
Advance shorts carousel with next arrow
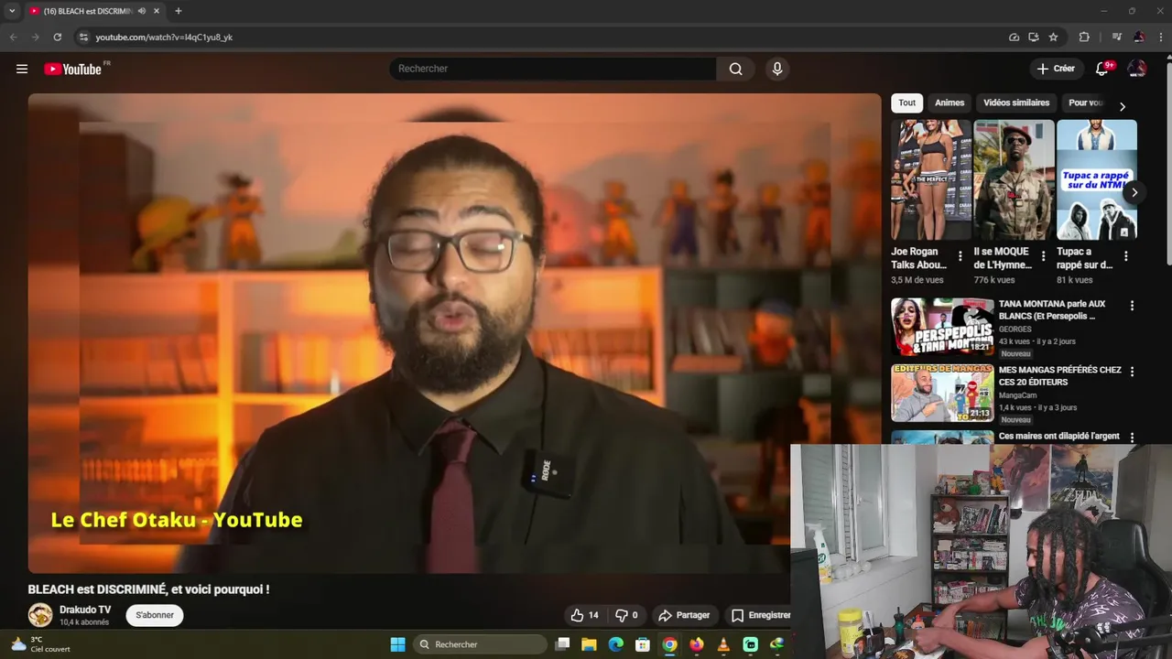[x=1134, y=192]
